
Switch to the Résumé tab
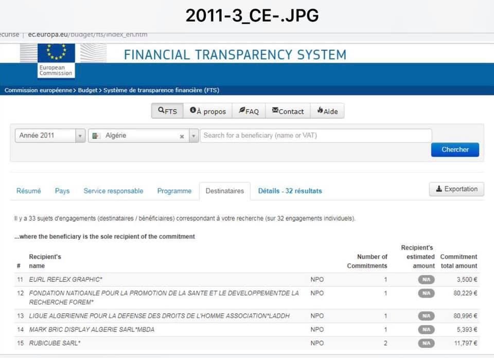[28, 191]
